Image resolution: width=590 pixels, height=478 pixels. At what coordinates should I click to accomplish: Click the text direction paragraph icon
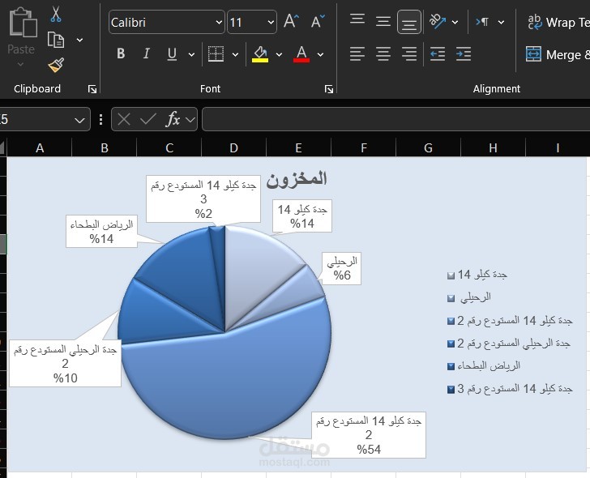coord(482,22)
